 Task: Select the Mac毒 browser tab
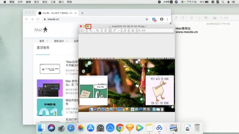pyautogui.click(x=58, y=13)
